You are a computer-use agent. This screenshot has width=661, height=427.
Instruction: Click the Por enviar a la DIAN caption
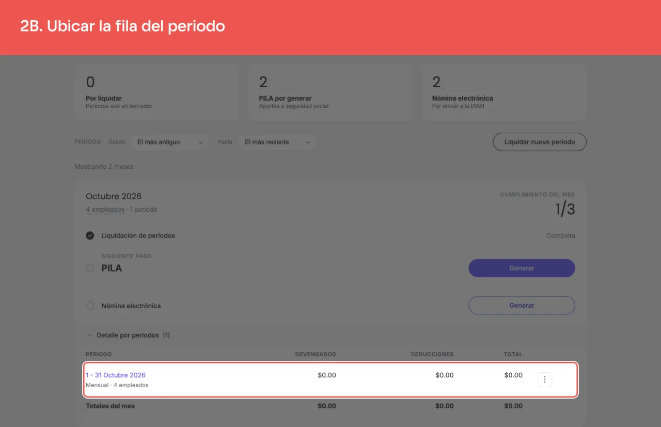(x=458, y=106)
